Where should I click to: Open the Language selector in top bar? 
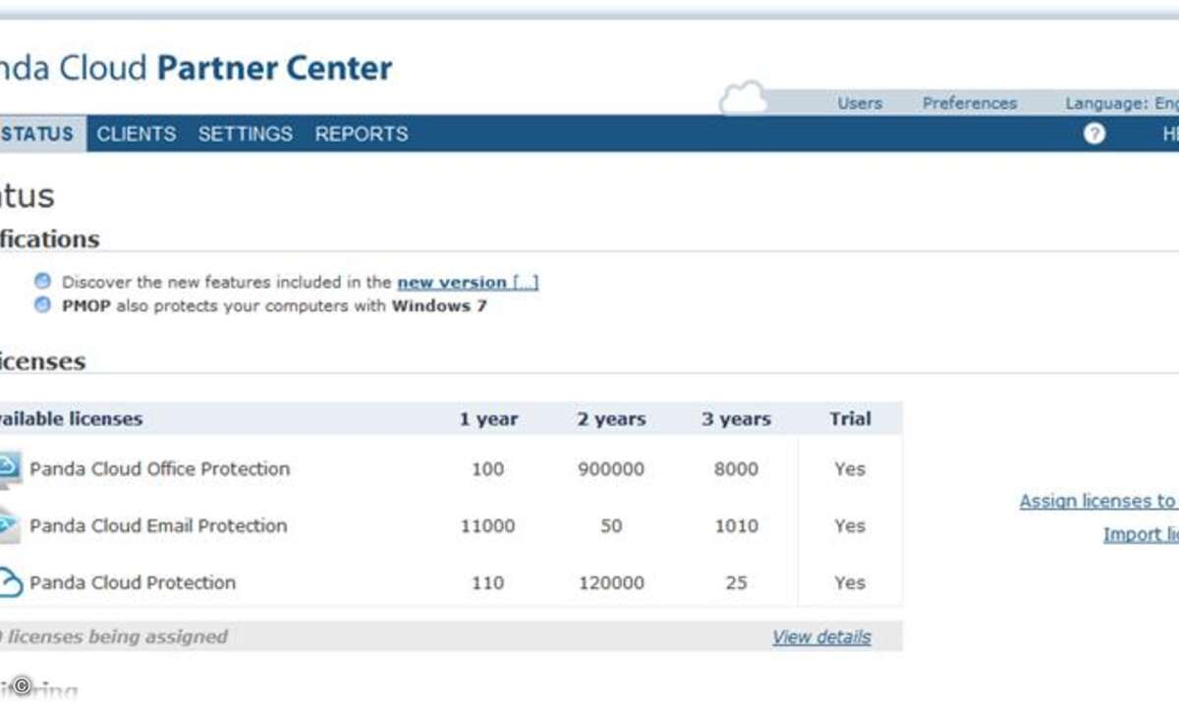coord(1122,103)
